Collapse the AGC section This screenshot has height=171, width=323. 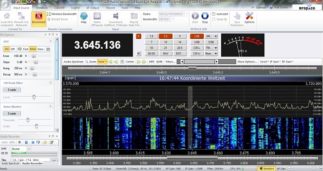tap(51, 41)
